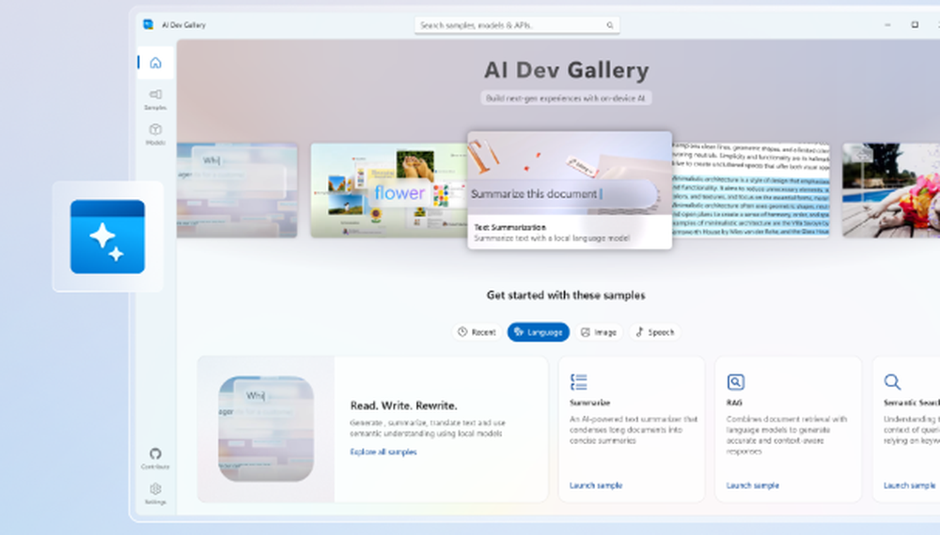
Task: Select the Speech filter tab
Action: pyautogui.click(x=655, y=332)
